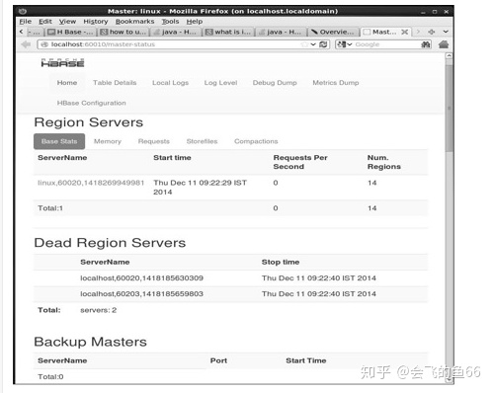Image resolution: width=493 pixels, height=393 pixels.
Task: Open the Bookmarks menu
Action: (134, 22)
